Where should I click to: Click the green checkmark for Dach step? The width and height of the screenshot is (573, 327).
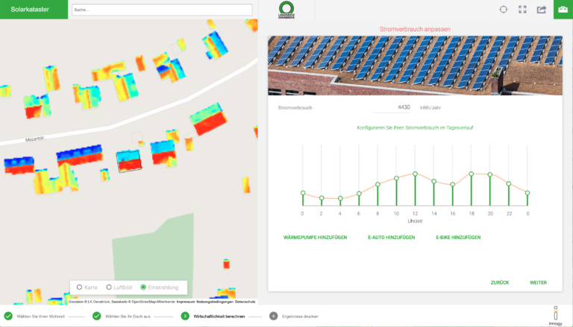(x=96, y=316)
